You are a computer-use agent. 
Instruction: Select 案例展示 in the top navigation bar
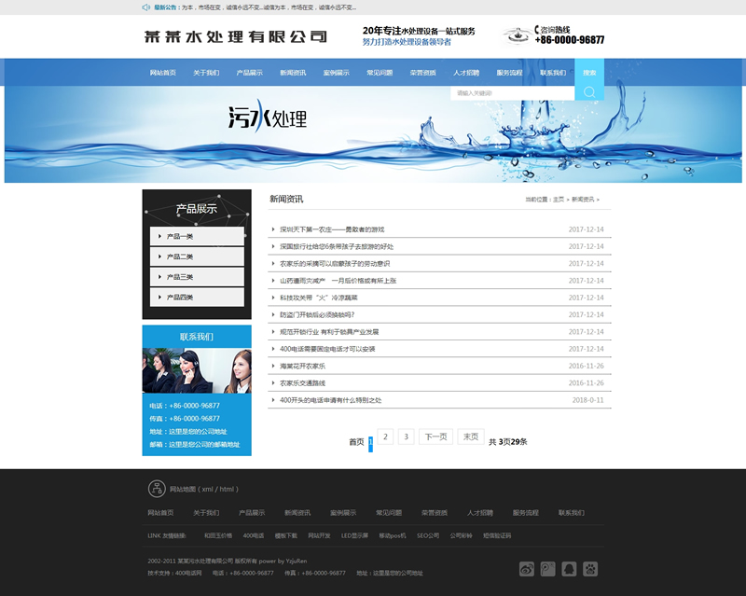pos(336,73)
